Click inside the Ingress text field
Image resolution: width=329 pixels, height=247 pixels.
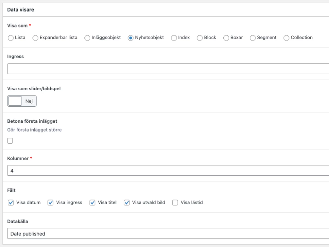[x=168, y=69]
